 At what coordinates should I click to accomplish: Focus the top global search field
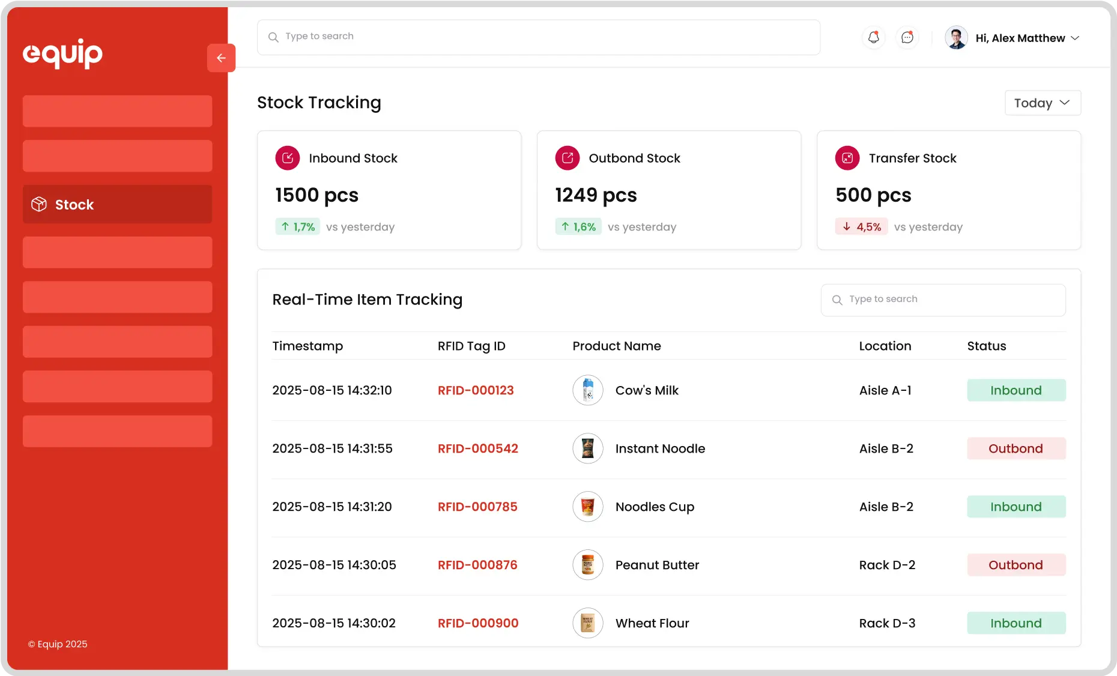[x=539, y=37]
